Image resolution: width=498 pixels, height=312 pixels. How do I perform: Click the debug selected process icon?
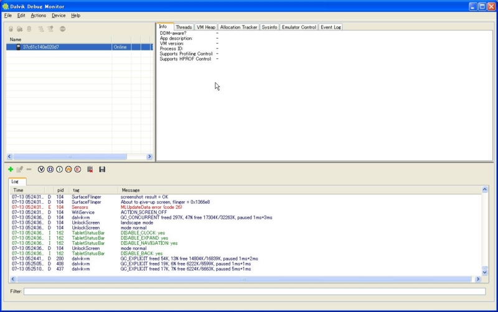(11, 29)
